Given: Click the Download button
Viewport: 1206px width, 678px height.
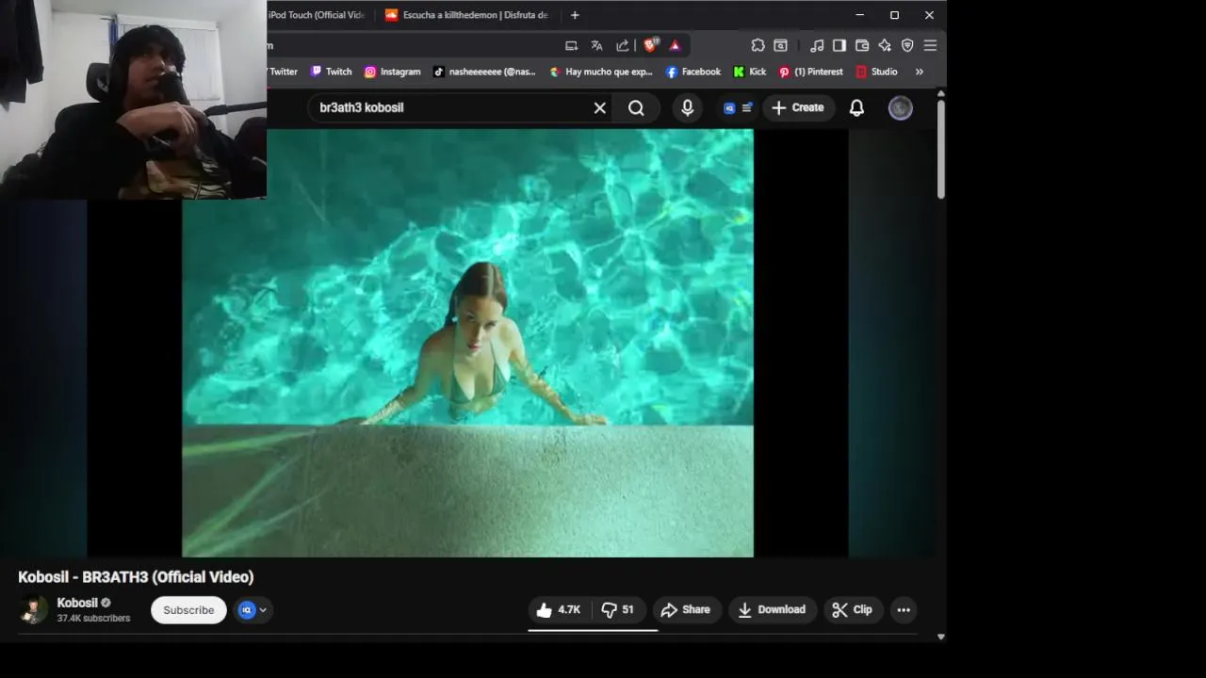Looking at the screenshot, I should (773, 610).
